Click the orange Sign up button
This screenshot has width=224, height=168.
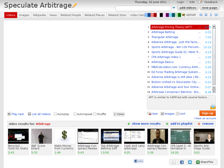(x=207, y=113)
